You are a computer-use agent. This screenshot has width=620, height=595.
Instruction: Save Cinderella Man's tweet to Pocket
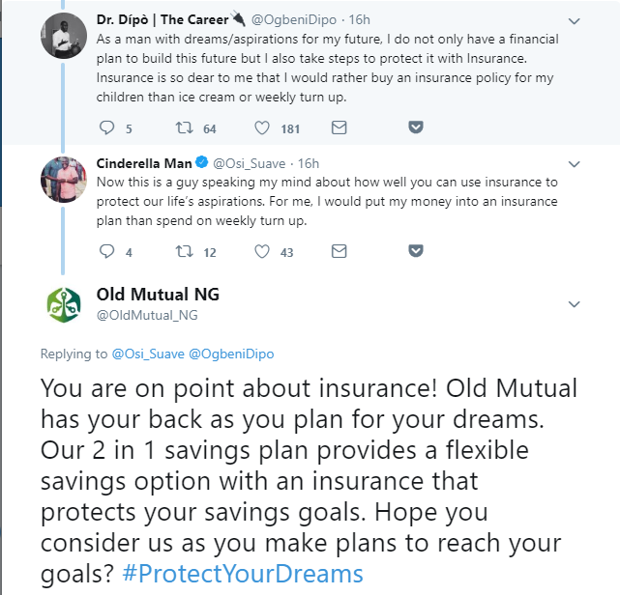[x=416, y=251]
